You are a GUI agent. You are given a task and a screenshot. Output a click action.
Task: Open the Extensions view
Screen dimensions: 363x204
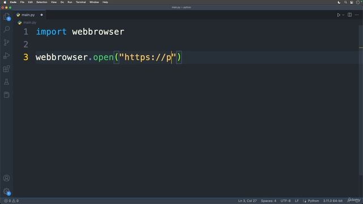click(x=6, y=69)
